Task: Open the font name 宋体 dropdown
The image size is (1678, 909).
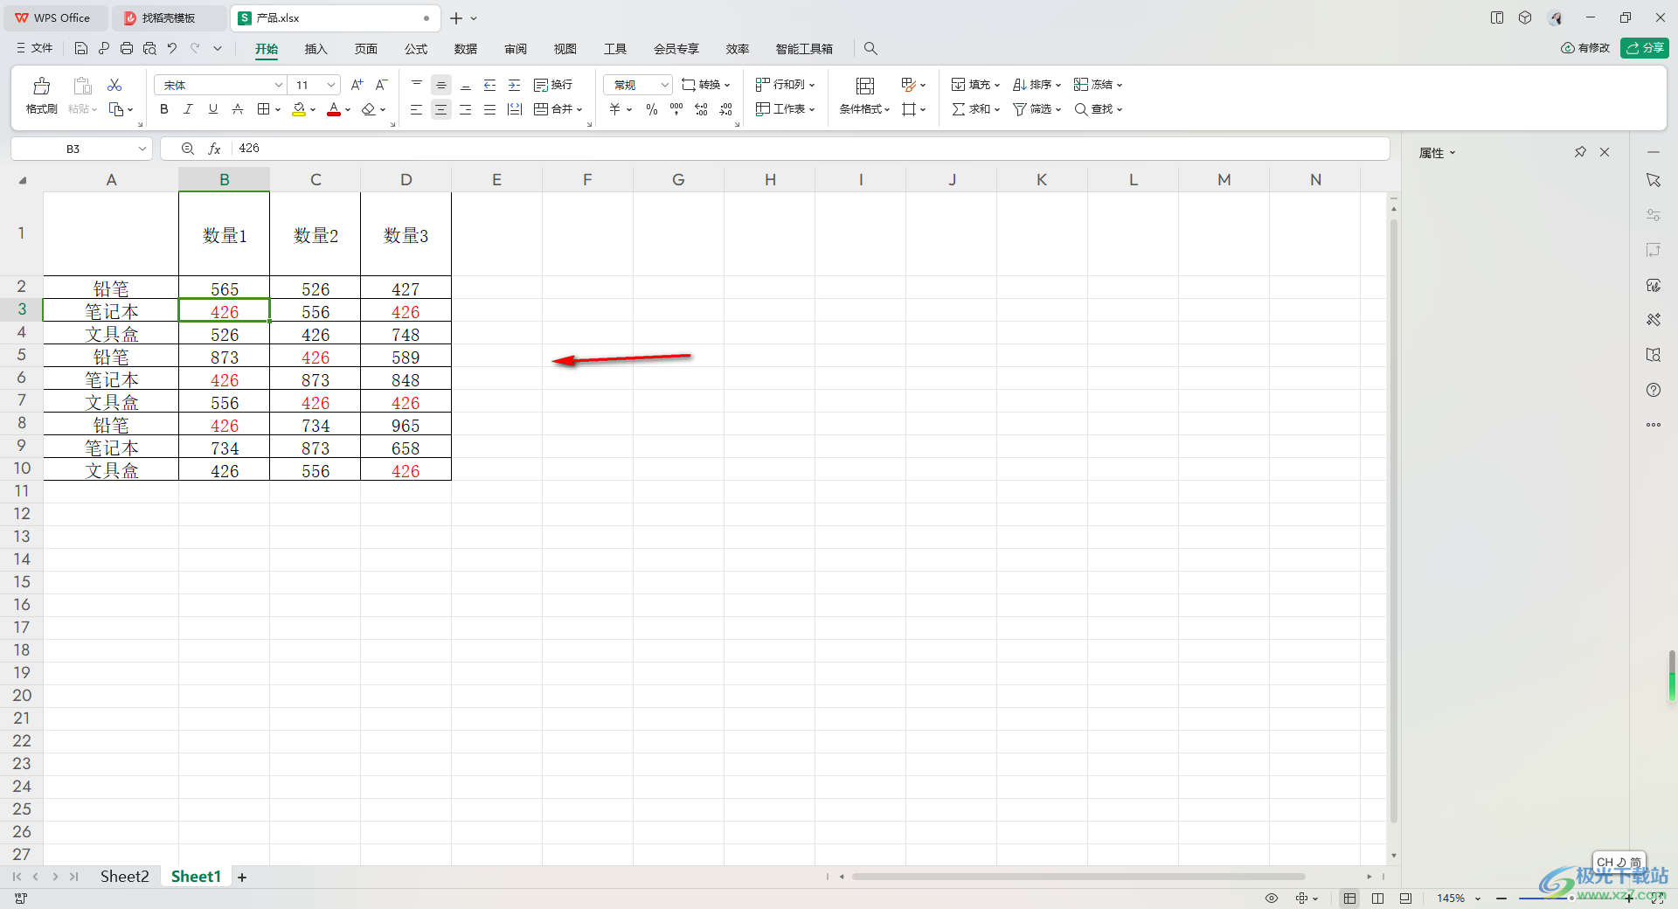Action: pyautogui.click(x=279, y=85)
